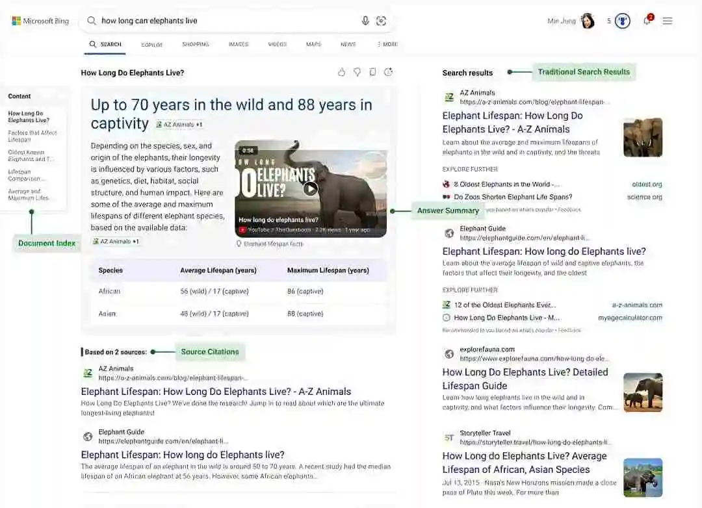
Task: Expand the More search categories menu
Action: click(387, 44)
